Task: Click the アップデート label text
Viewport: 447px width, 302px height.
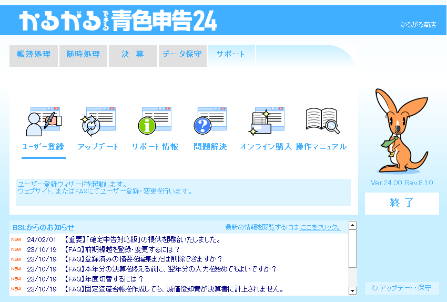Action: pyautogui.click(x=98, y=147)
